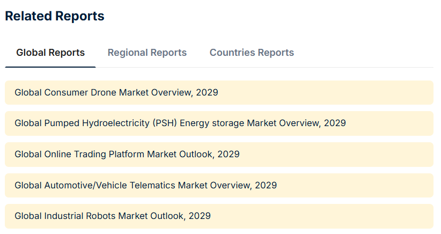441x234 pixels.
Task: Open Pumped Hydroelectricity Energy storage Market report
Action: tap(180, 123)
